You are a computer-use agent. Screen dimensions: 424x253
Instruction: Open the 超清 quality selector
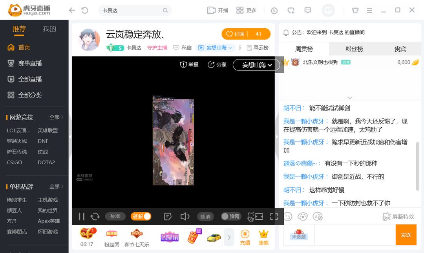click(205, 216)
